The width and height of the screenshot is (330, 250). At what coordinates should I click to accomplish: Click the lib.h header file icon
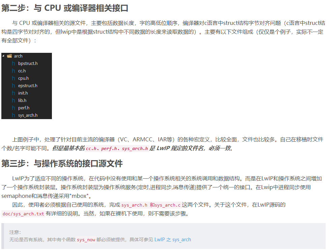13,100
